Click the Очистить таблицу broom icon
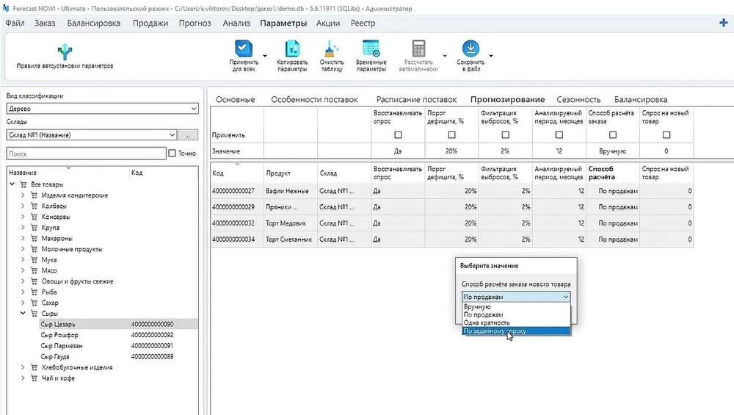 (x=332, y=48)
